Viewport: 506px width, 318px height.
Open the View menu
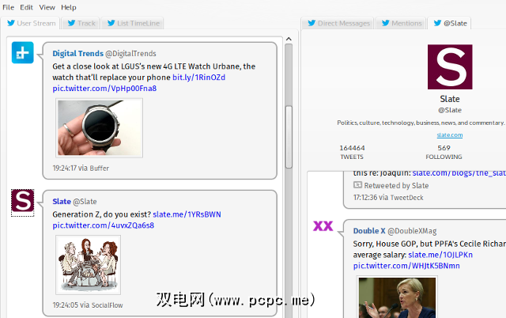pos(47,7)
